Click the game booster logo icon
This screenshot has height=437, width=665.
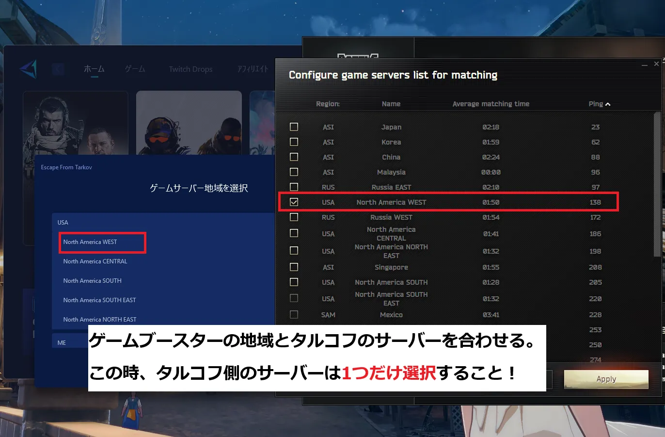(x=28, y=69)
